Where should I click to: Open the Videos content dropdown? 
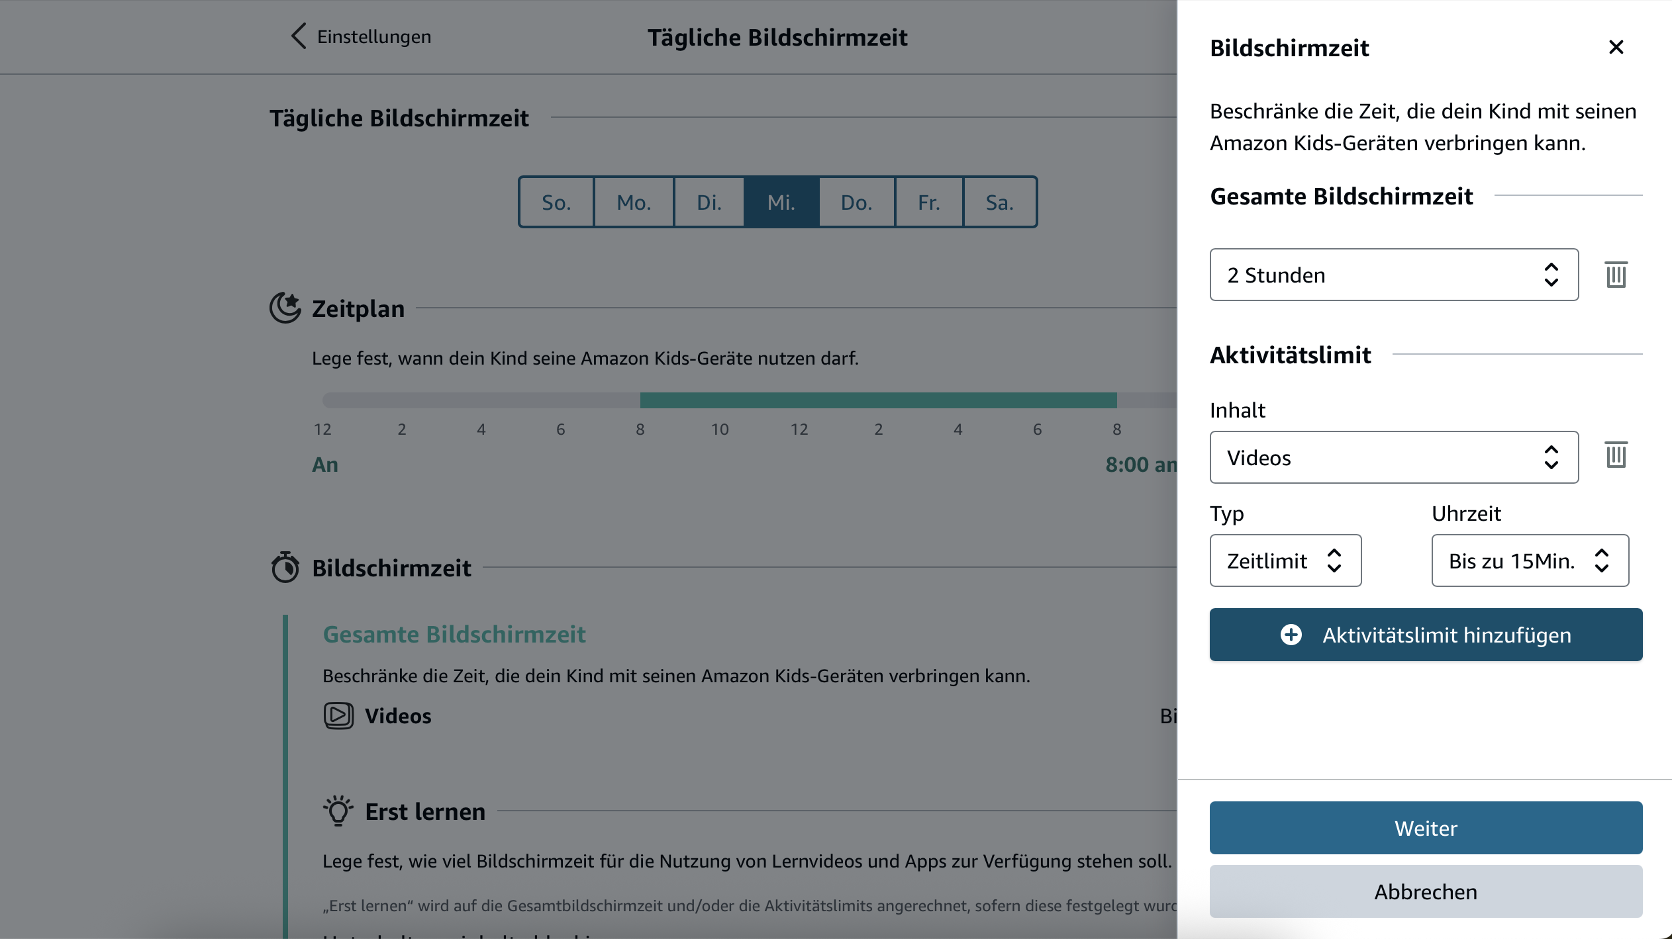(x=1393, y=457)
